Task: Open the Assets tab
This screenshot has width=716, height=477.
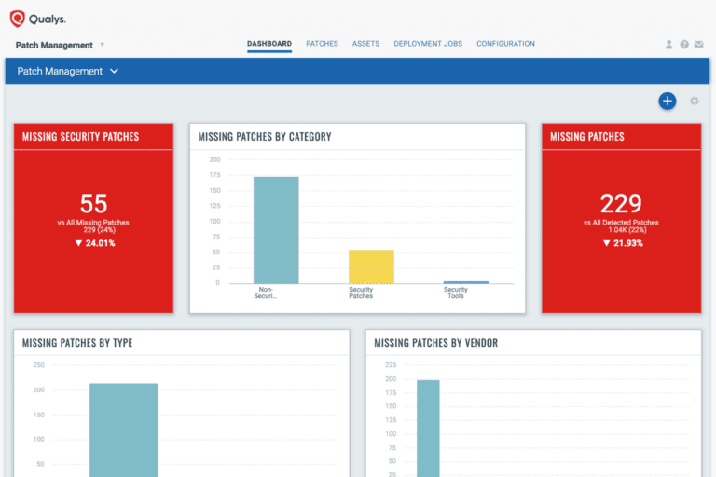Action: click(x=365, y=44)
